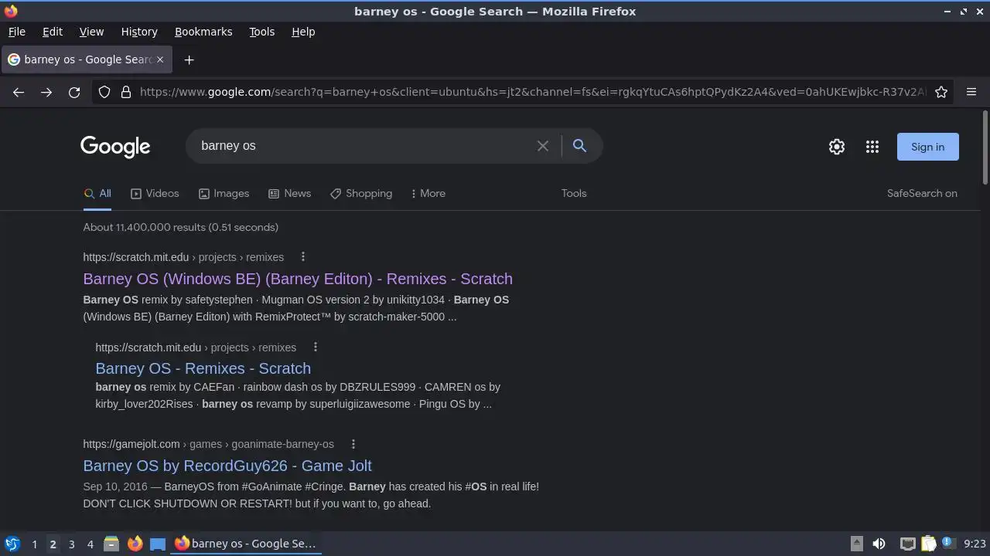Click the Google magnifier search button
Screen dimensions: 990x556
(579, 145)
